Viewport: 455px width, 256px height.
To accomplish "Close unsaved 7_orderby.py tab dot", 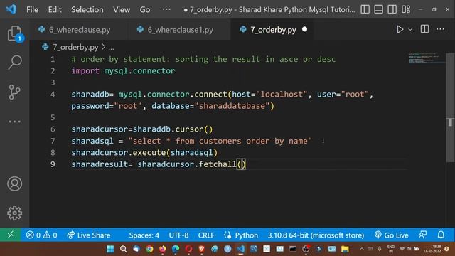I will (304, 29).
